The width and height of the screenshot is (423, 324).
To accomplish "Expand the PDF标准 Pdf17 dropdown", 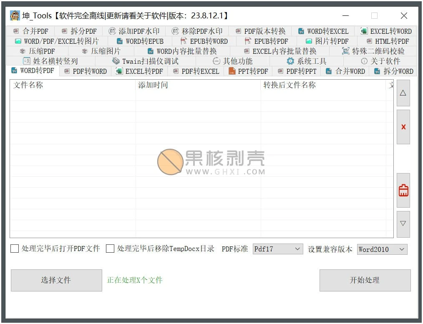I will coord(278,249).
